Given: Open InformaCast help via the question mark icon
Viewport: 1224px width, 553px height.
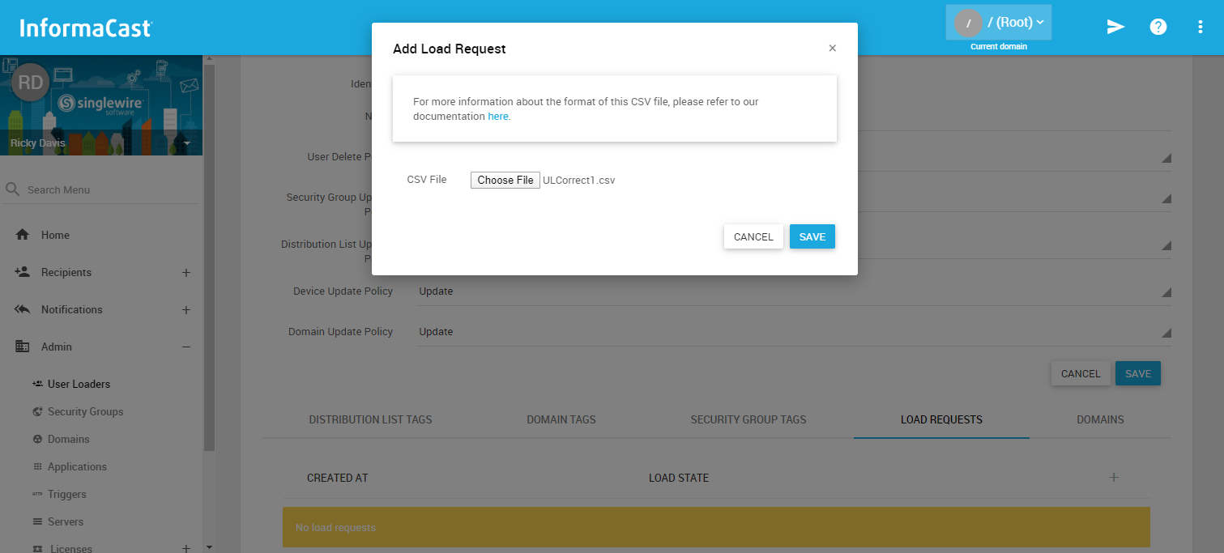Looking at the screenshot, I should click(x=1158, y=27).
